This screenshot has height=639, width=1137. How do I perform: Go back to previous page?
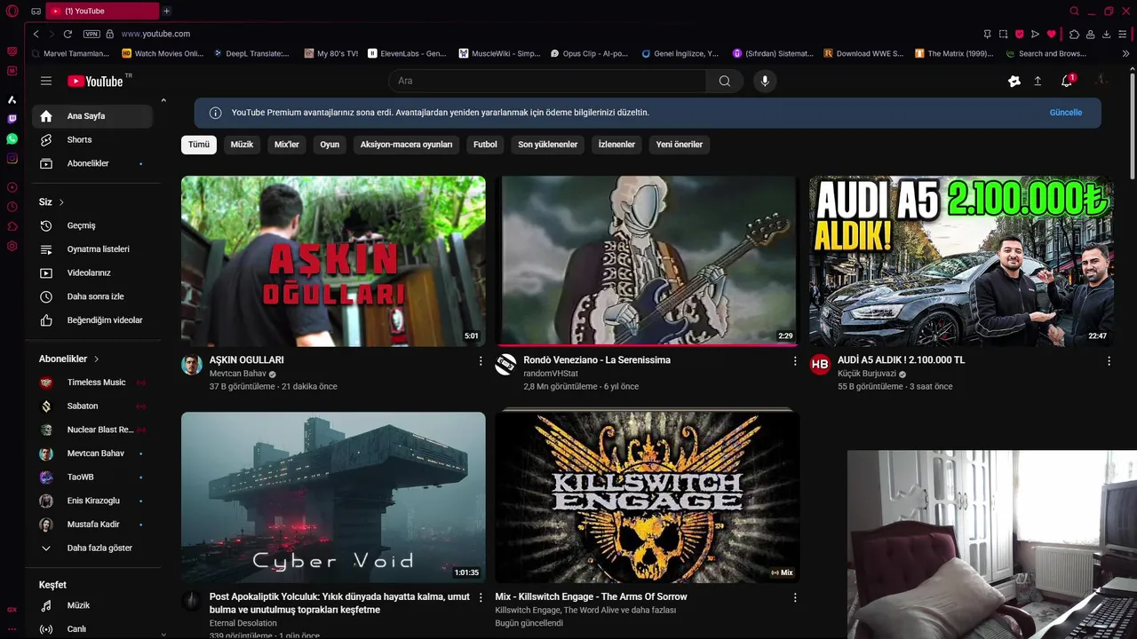coord(36,34)
